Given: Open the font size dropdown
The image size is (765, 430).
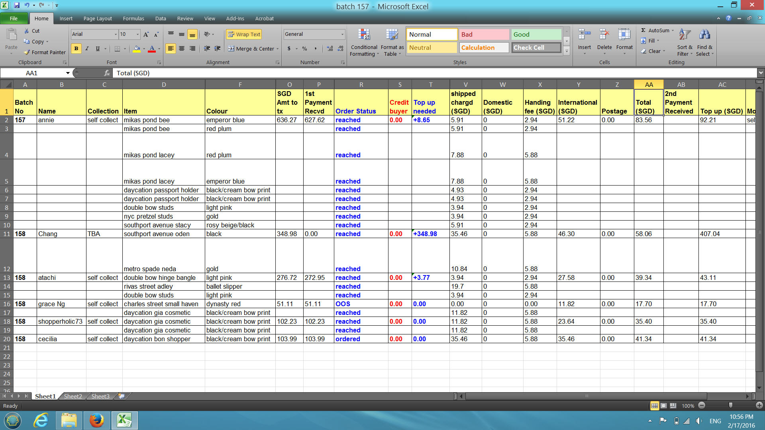Looking at the screenshot, I should pyautogui.click(x=138, y=34).
